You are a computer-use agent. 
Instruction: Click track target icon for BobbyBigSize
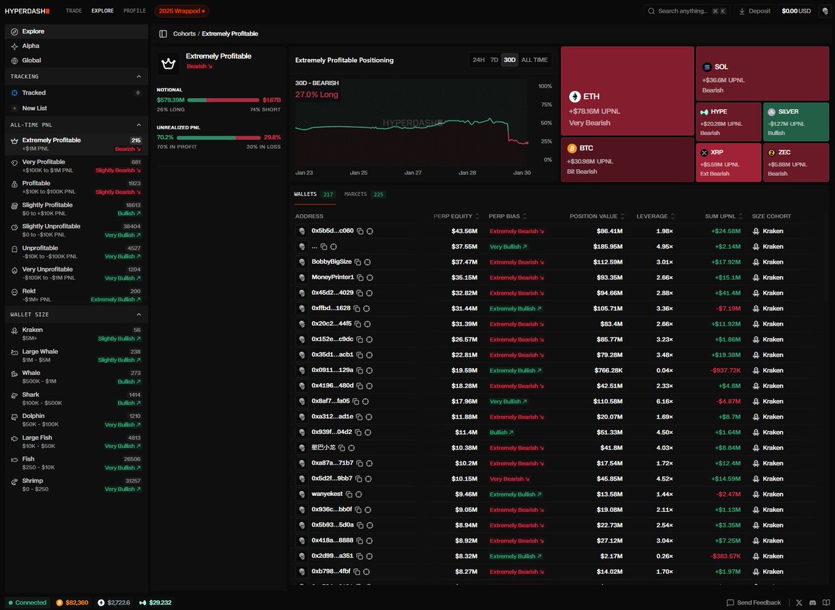pyautogui.click(x=367, y=262)
